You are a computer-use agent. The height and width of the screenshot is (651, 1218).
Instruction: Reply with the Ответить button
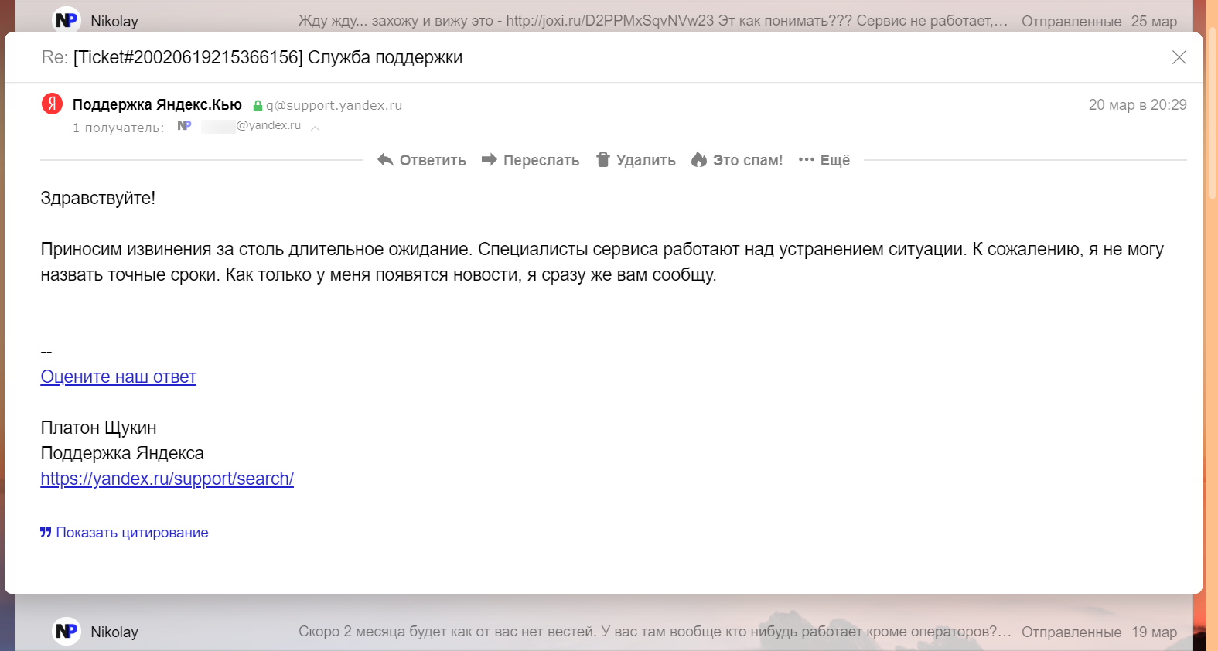point(421,160)
